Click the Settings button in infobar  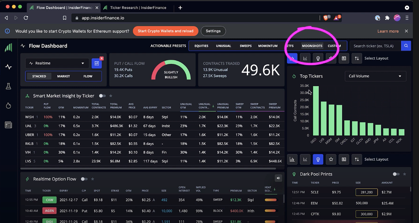pyautogui.click(x=213, y=31)
